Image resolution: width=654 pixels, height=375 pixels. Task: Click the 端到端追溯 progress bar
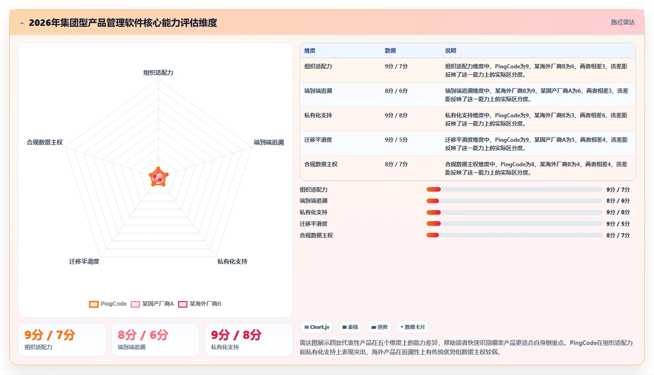pyautogui.click(x=514, y=201)
